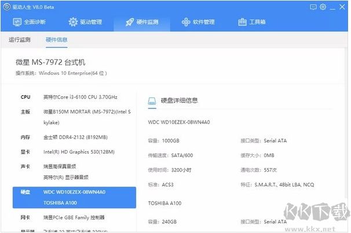Switch to the 硬件监测 tab
This screenshot has height=233, width=351.
[142, 22]
